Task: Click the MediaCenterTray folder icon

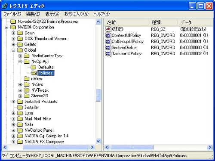Action: (x=27, y=56)
